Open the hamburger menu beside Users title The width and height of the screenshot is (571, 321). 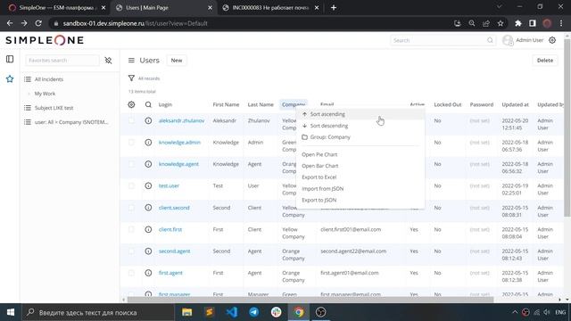(x=131, y=61)
